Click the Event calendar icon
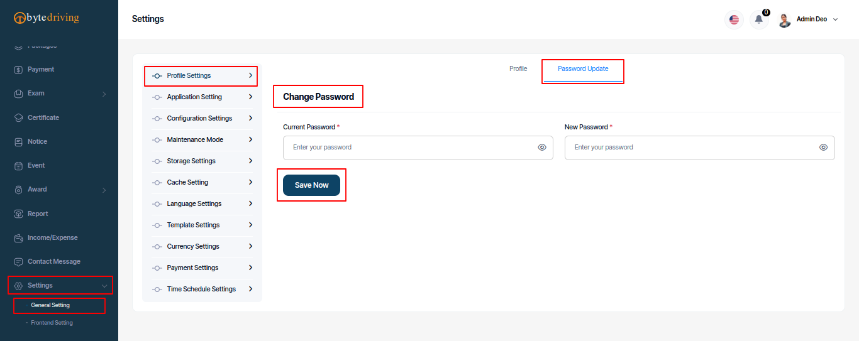The width and height of the screenshot is (859, 341). (18, 166)
